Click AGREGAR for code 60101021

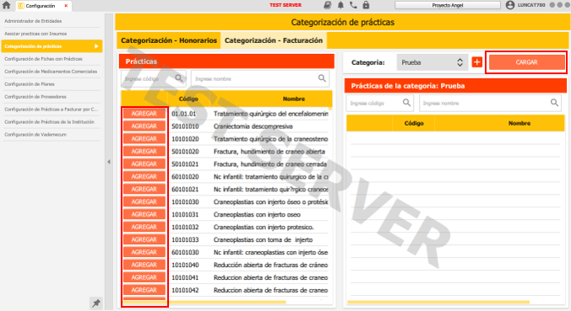tap(144, 190)
